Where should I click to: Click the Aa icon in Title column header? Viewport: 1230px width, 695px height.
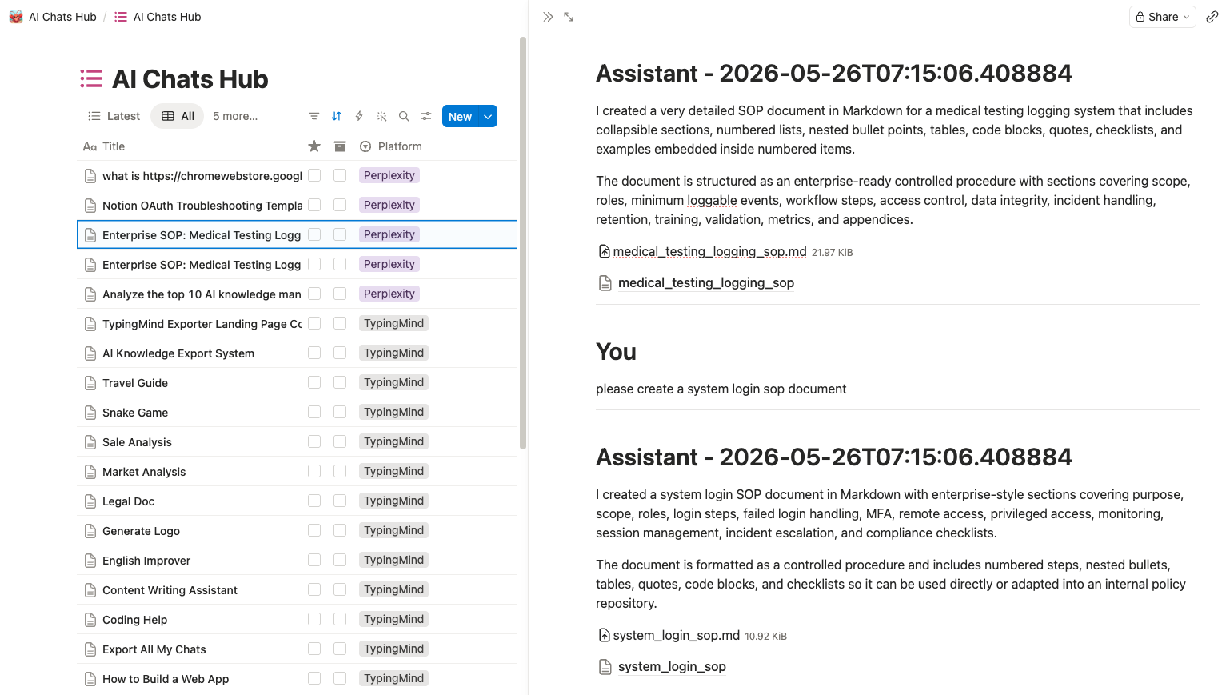click(90, 146)
